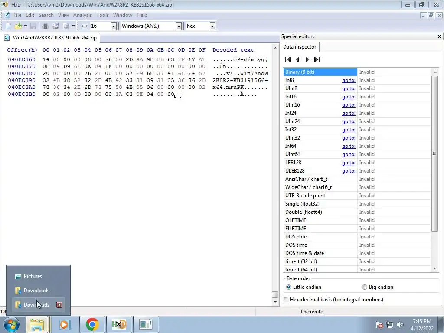This screenshot has width=444, height=333.
Task: Click the last taskbar application icon
Action: (x=146, y=324)
